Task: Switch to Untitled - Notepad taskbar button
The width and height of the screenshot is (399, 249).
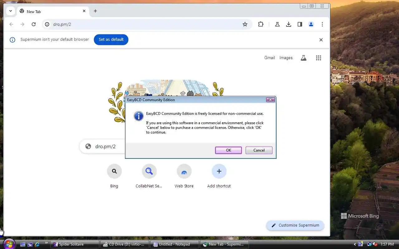Action: point(175,244)
